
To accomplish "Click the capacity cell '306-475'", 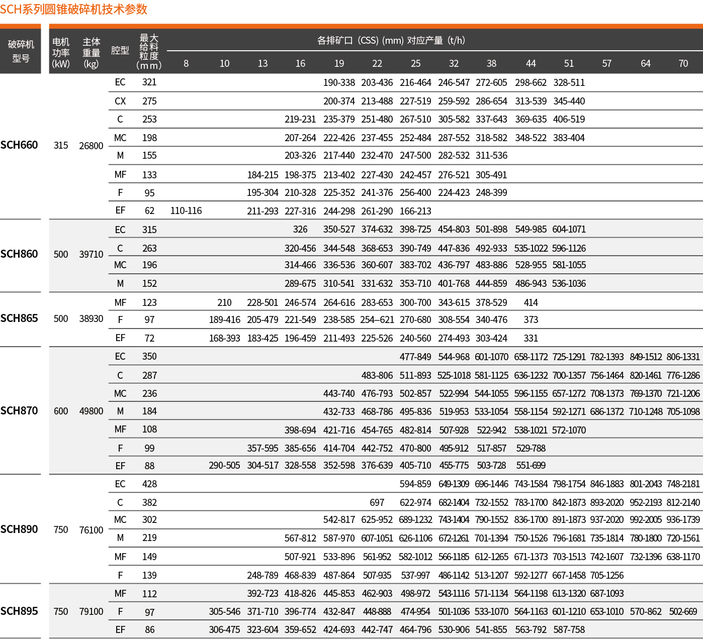I will click(224, 630).
